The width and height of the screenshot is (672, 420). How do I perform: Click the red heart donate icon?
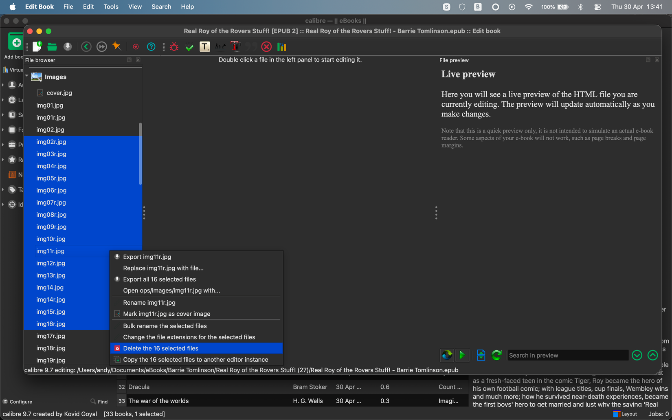[136, 47]
